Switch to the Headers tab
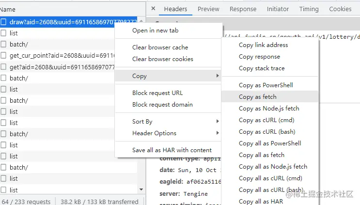The height and width of the screenshot is (205, 360). click(175, 9)
